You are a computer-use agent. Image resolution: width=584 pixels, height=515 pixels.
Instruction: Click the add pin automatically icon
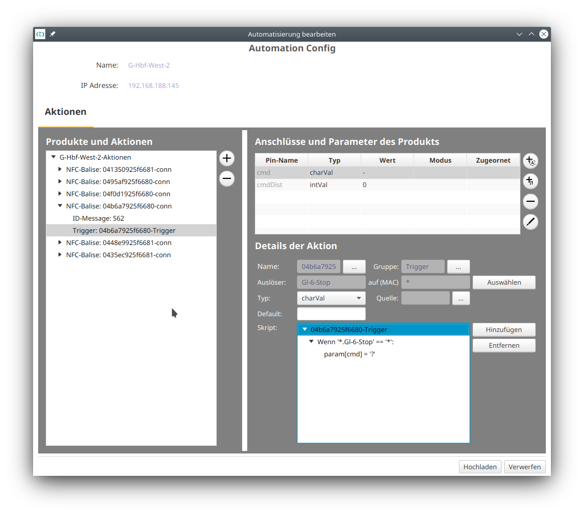point(530,161)
